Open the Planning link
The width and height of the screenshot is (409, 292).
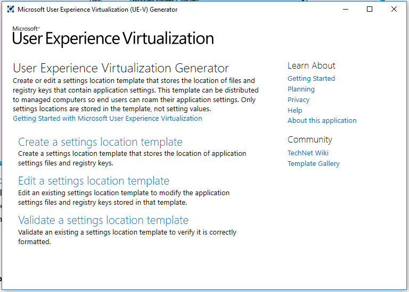click(x=301, y=89)
